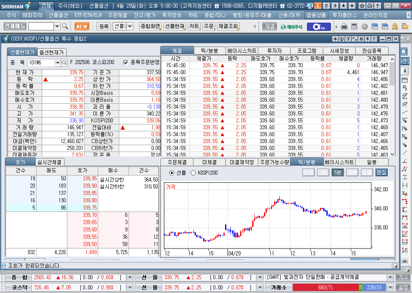Click the plus add-screen icon next to 4
Image resolution: width=412 pixels, height=293 pixels.
click(352, 6)
